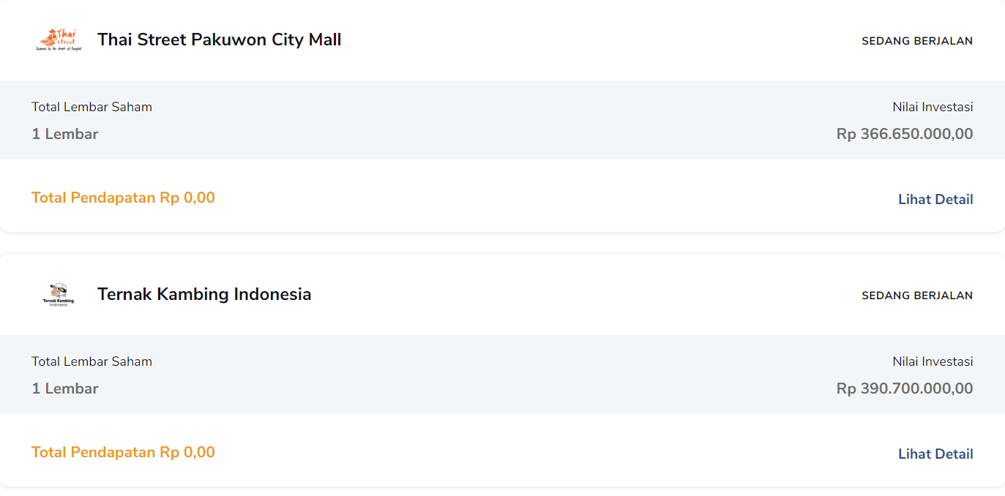Image resolution: width=1005 pixels, height=496 pixels.
Task: Click the Thai Street logo icon
Action: pyautogui.click(x=58, y=40)
